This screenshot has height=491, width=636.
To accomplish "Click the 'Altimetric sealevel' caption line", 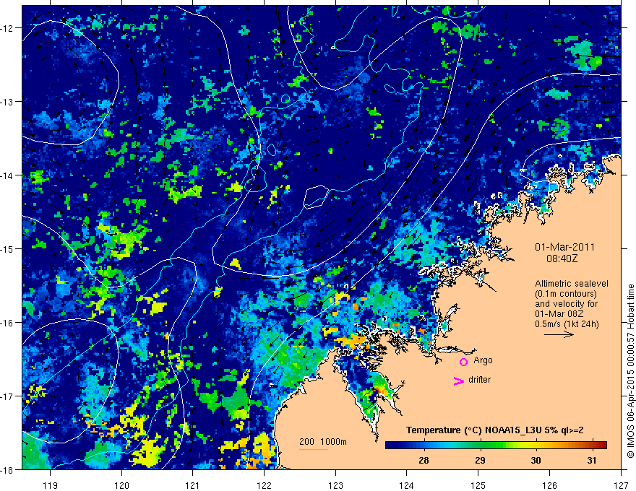I will click(571, 284).
